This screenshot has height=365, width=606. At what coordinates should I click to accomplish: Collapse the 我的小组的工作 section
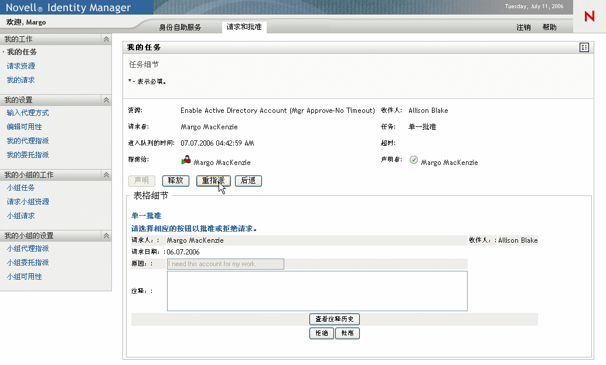point(106,175)
